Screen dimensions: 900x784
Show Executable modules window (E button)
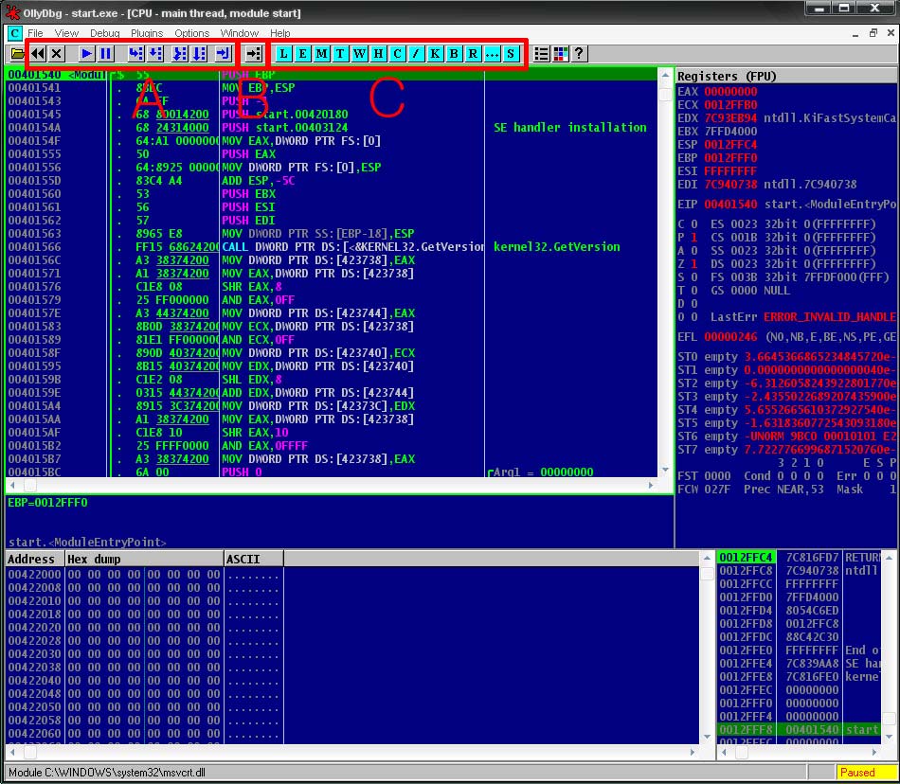[302, 54]
